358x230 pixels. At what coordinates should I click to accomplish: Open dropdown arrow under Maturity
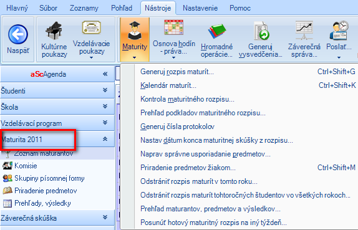(135, 58)
